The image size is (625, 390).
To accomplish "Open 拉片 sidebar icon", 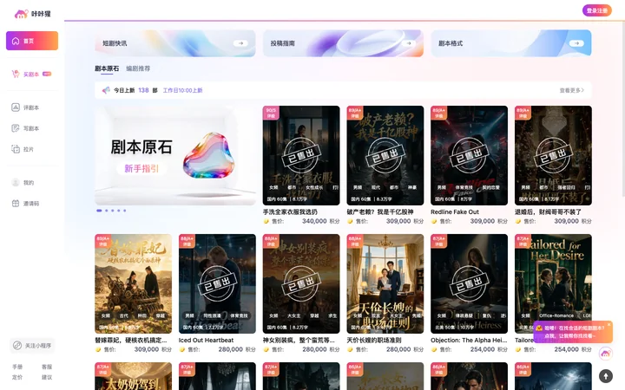I will click(16, 149).
